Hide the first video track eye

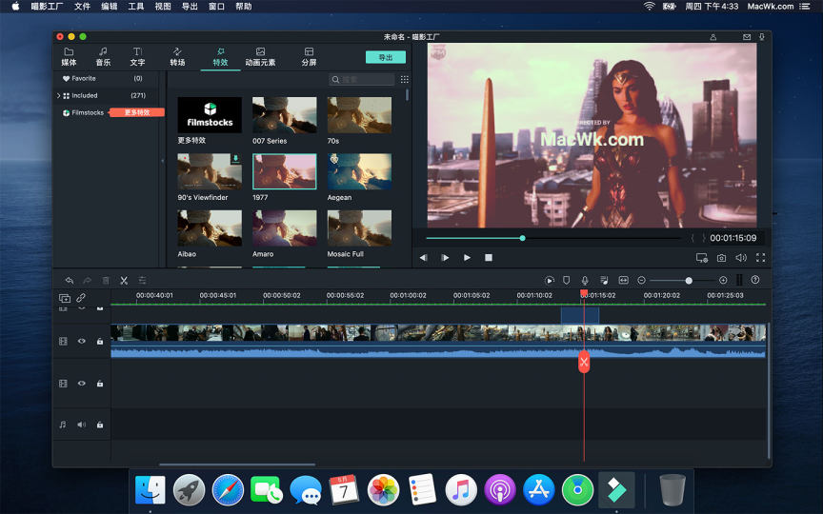[x=81, y=341]
